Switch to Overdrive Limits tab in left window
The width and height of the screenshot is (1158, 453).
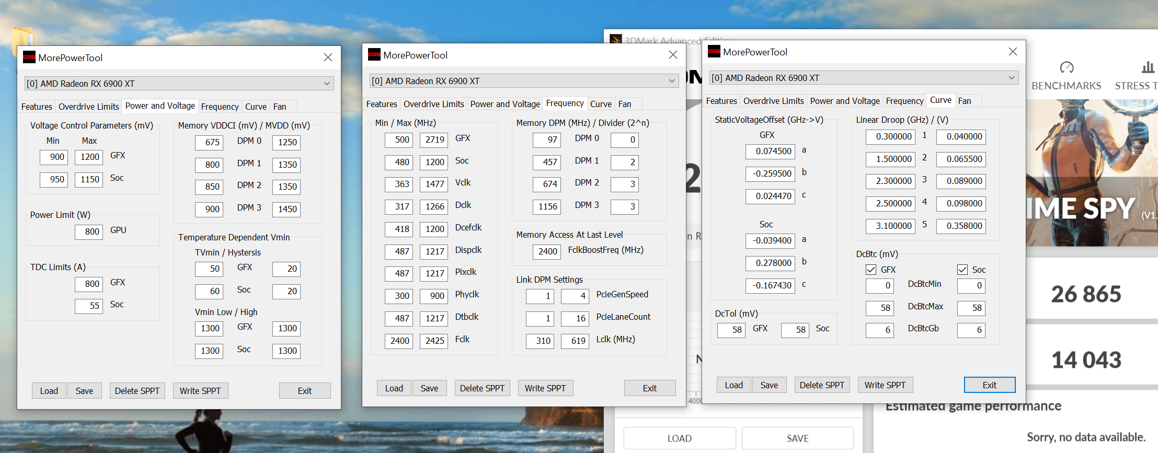click(89, 107)
